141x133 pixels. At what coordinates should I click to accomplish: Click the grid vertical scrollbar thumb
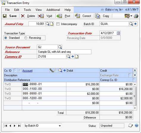(135, 96)
